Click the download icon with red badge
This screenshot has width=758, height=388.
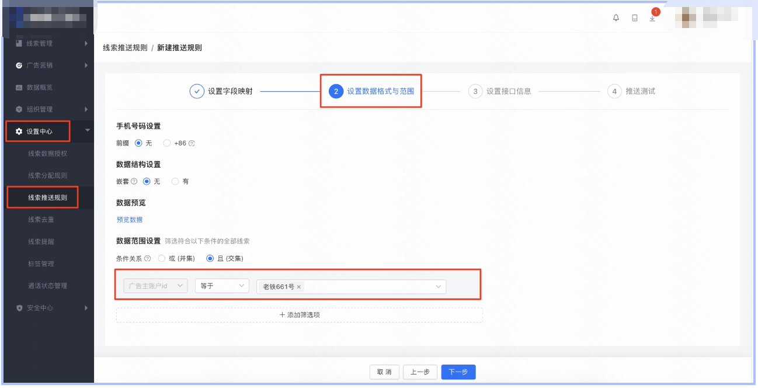652,20
